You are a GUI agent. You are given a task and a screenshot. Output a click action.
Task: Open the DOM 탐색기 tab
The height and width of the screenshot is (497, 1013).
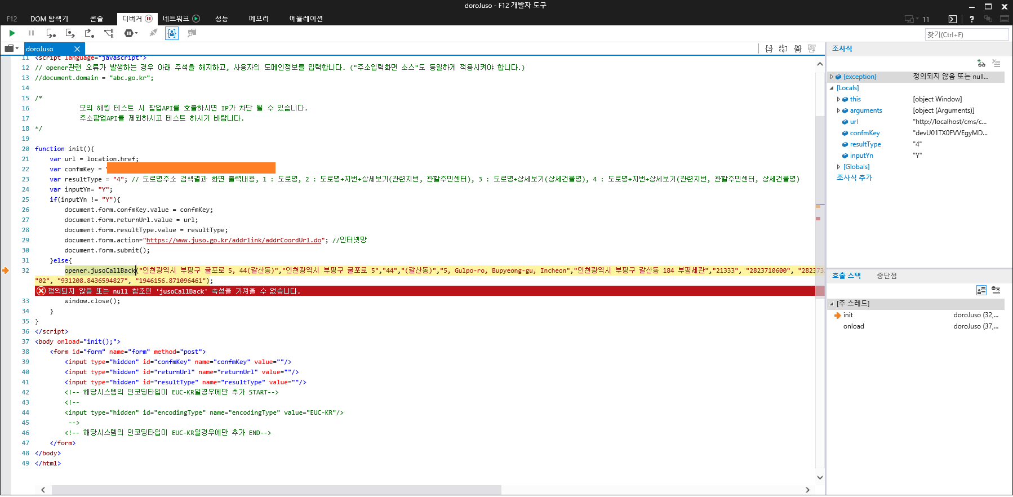point(49,19)
